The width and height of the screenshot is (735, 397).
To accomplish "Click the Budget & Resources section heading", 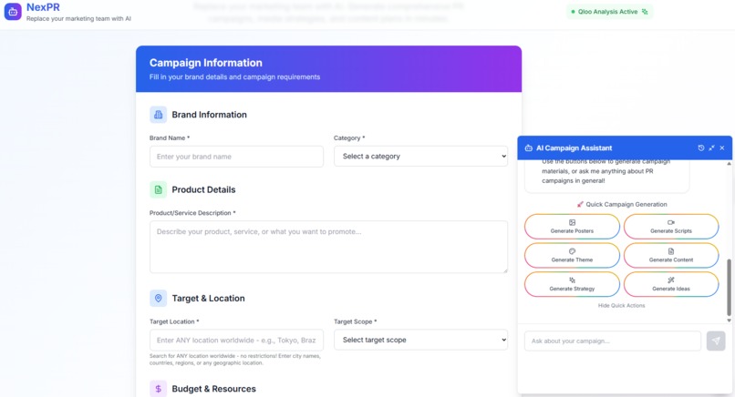I will click(213, 389).
